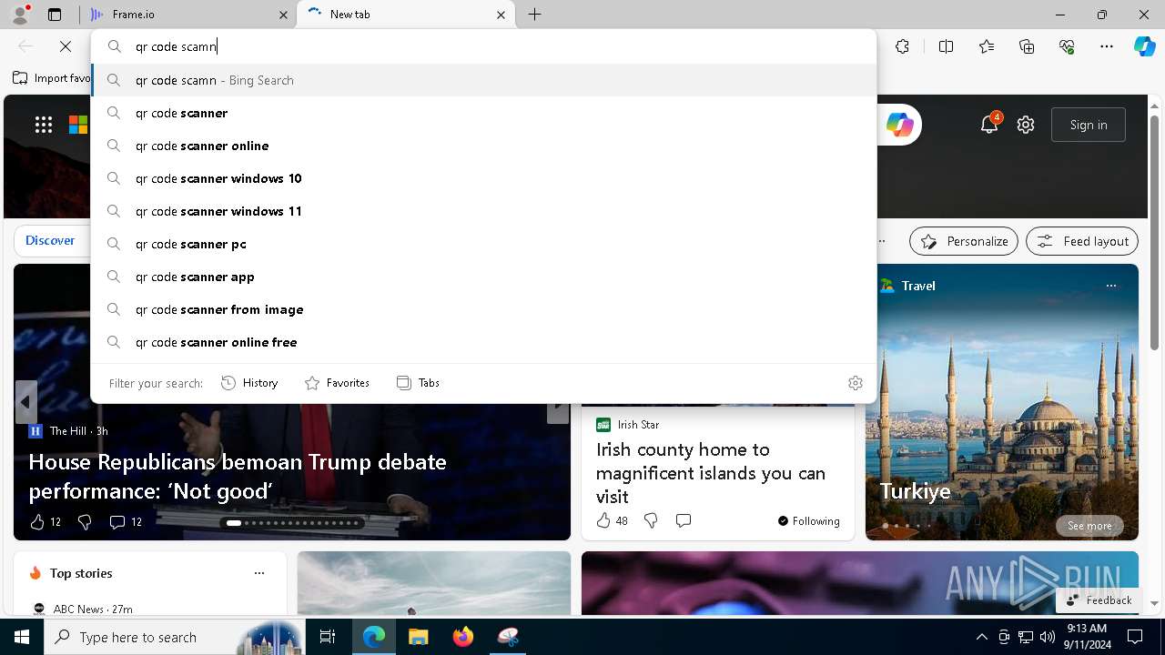The width and height of the screenshot is (1165, 655).
Task: Close the New tab tab
Action: click(x=501, y=15)
